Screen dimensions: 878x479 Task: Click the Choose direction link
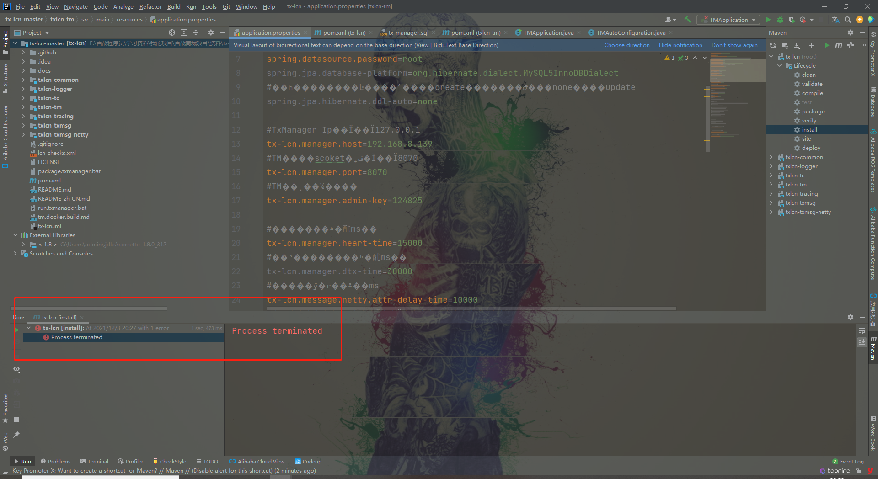coord(626,45)
